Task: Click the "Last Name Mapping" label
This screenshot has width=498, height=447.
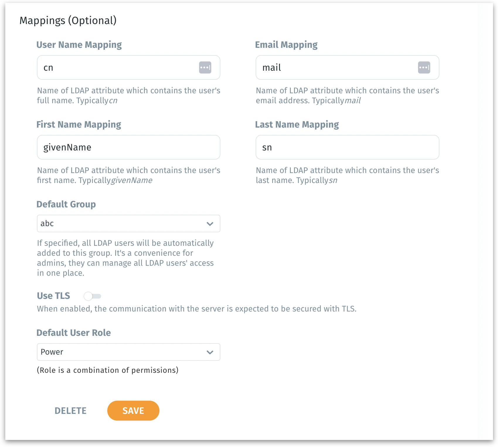Action: pyautogui.click(x=297, y=124)
